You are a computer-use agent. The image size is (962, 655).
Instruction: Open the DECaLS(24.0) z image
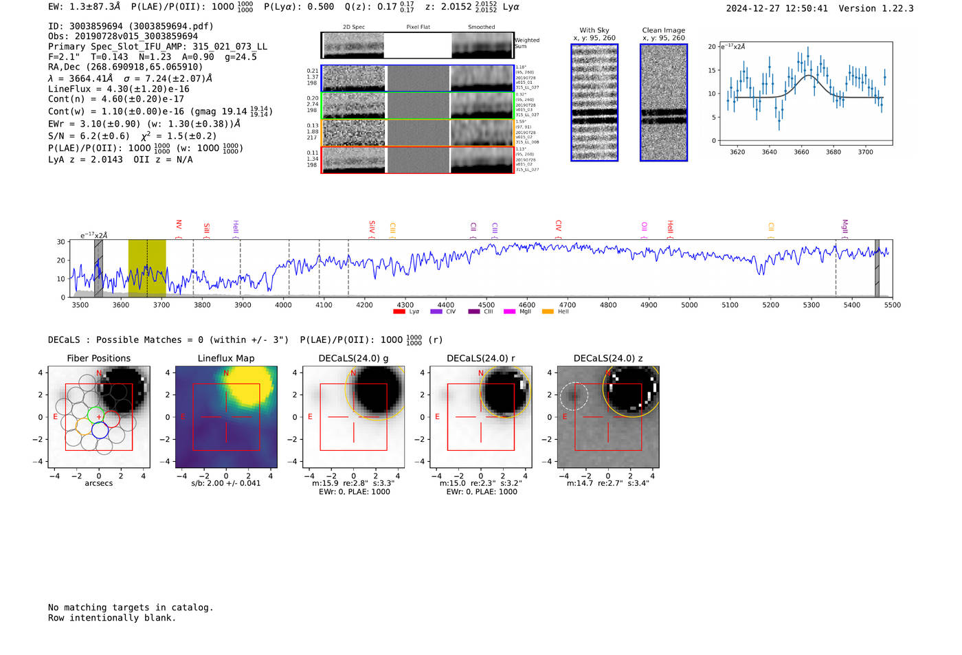tap(607, 417)
